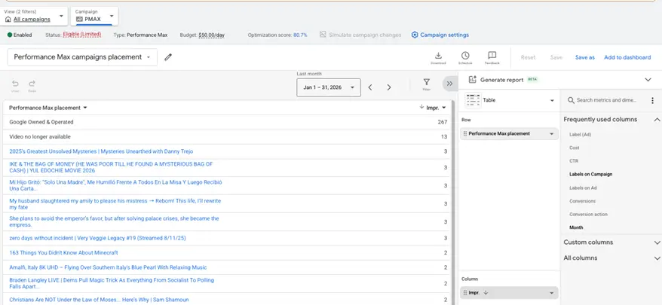Open the Table visualization type dropdown
662x305 pixels.
click(x=552, y=100)
